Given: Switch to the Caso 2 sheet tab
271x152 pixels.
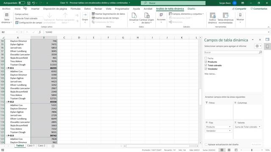Looking at the screenshot, I should (41, 146).
